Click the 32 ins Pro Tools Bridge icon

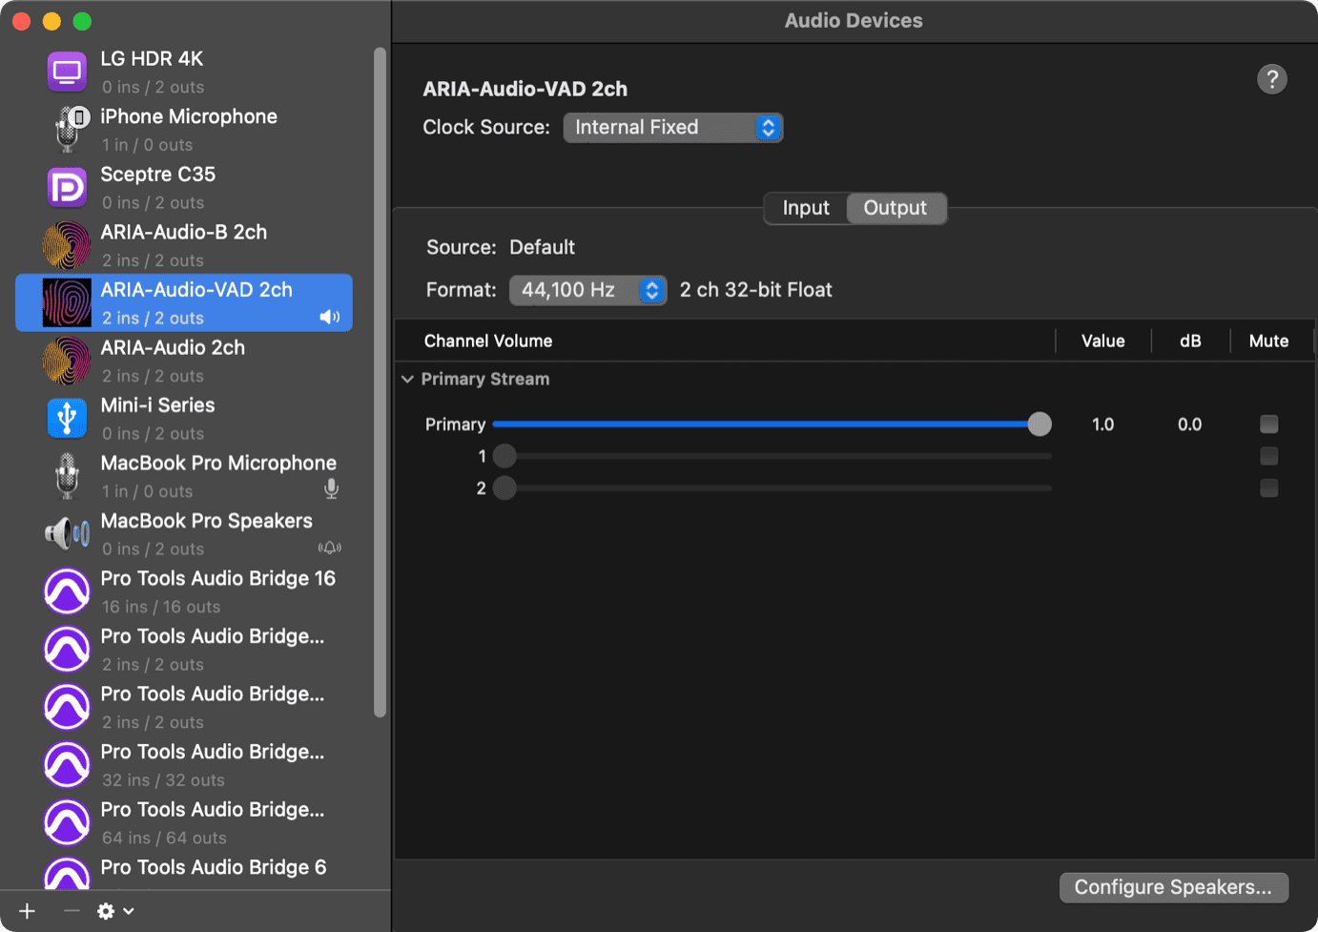[x=67, y=765]
